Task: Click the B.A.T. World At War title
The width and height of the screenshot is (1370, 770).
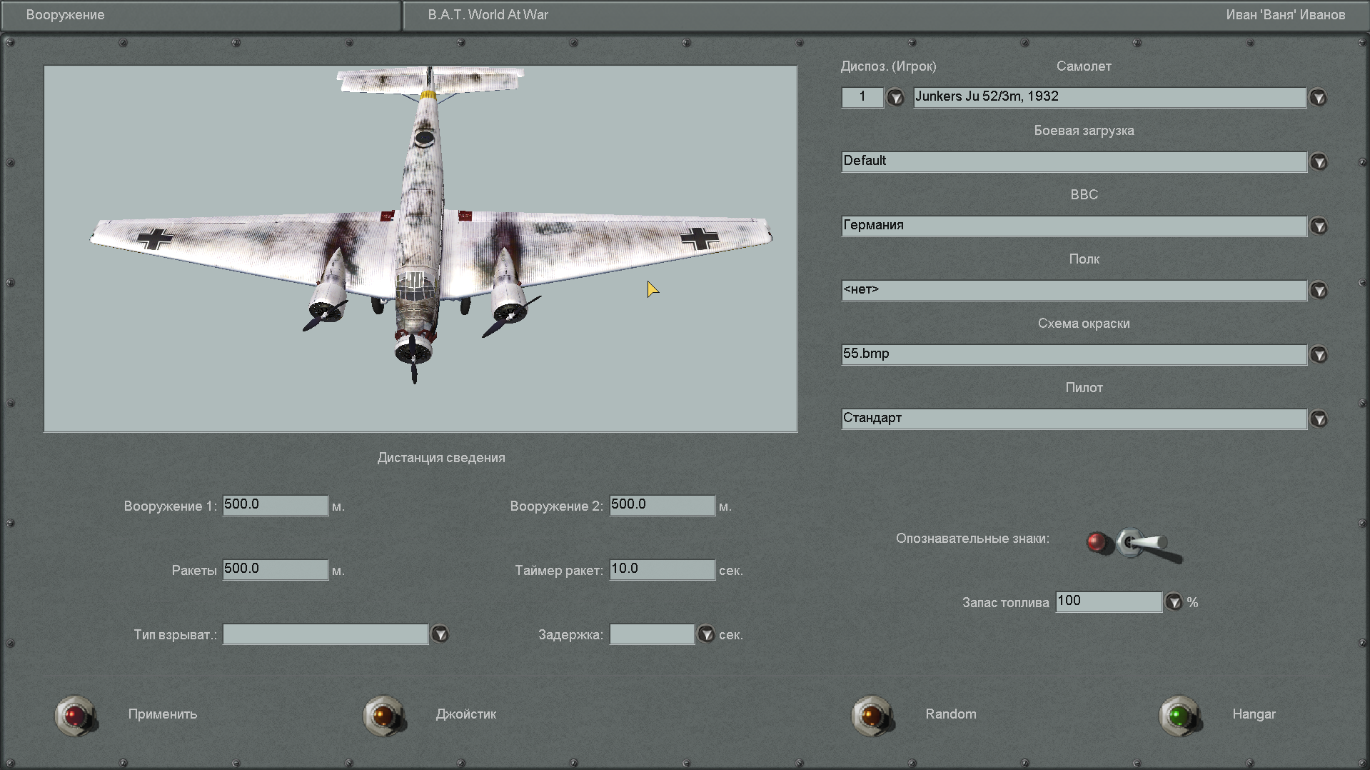Action: [488, 15]
